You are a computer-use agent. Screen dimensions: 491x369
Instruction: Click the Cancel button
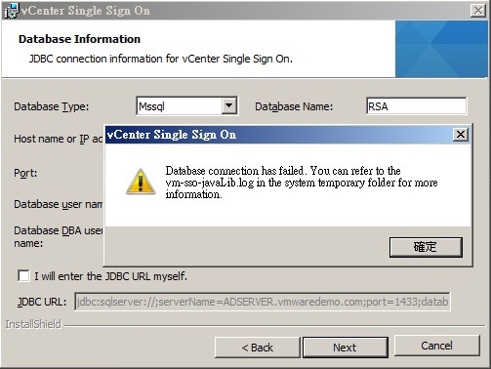(x=437, y=346)
